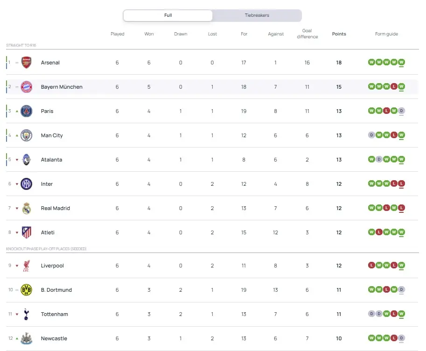Click the Atalanta club crest

click(x=27, y=160)
